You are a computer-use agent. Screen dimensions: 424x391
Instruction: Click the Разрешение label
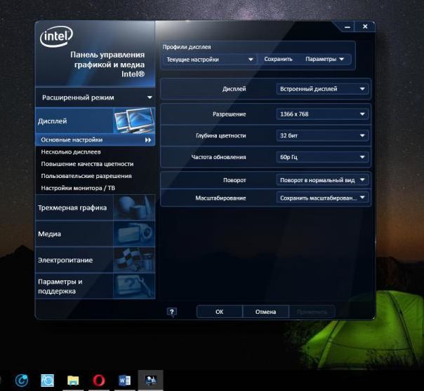[x=229, y=114]
